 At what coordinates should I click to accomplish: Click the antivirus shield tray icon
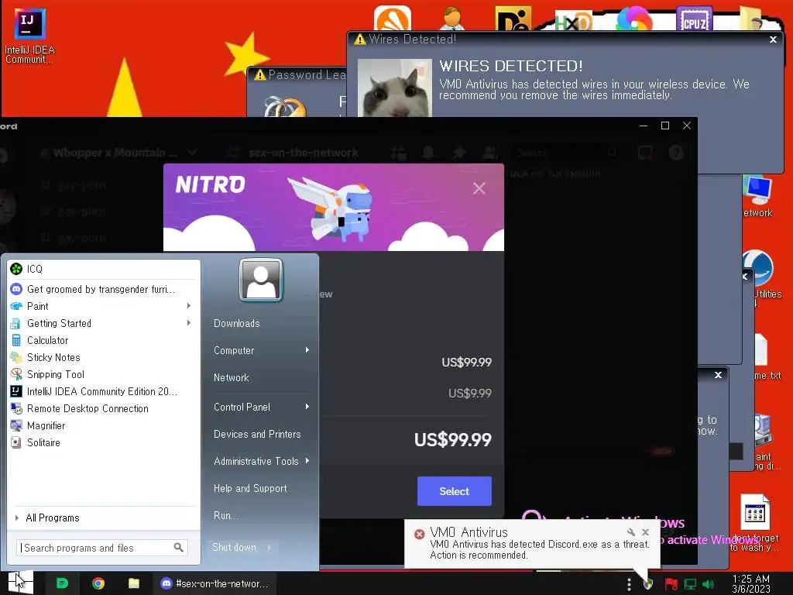point(648,584)
